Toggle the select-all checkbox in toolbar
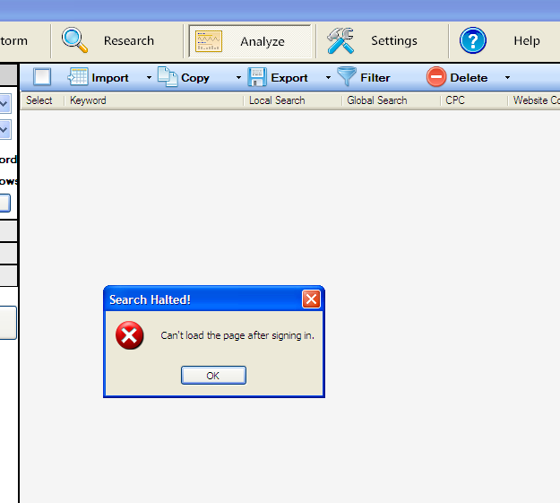 [42, 77]
